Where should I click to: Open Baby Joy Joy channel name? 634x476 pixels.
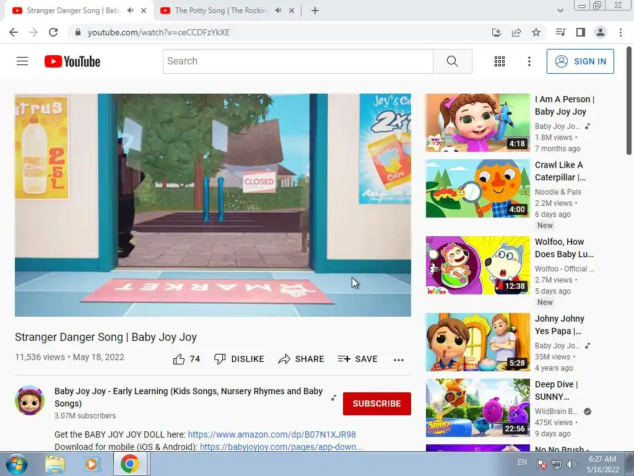click(x=188, y=397)
